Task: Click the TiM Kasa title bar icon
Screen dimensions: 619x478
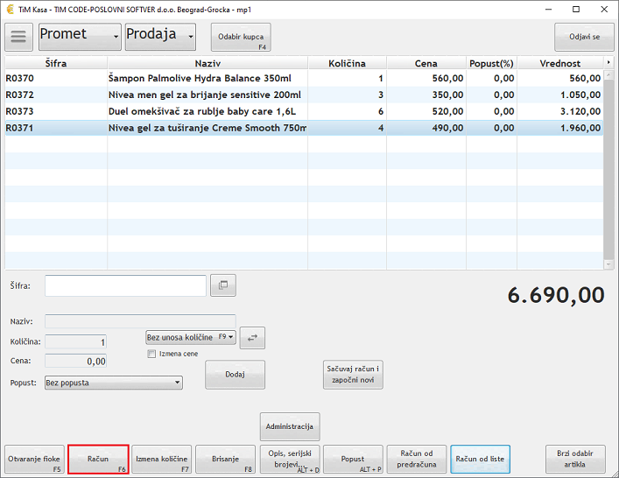Action: pos(9,8)
